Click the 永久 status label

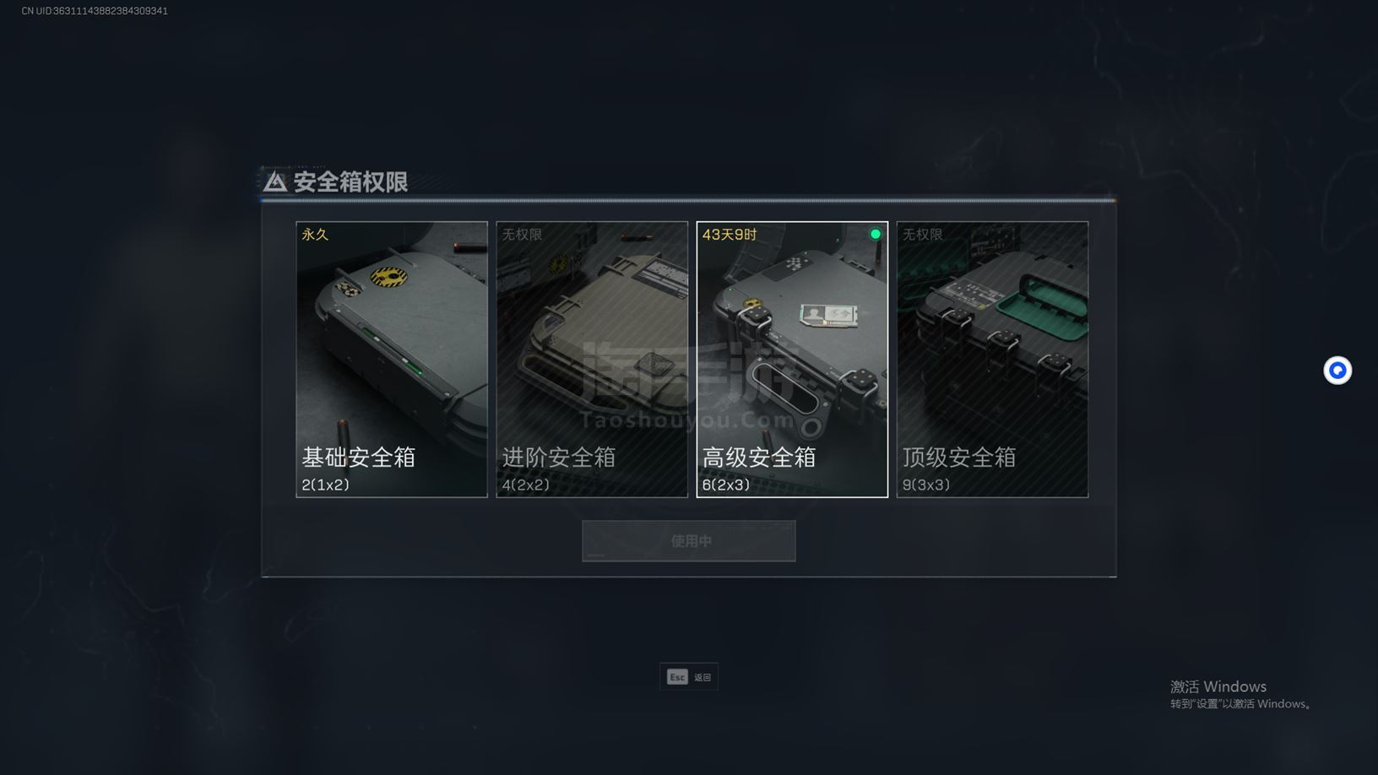pyautogui.click(x=315, y=235)
